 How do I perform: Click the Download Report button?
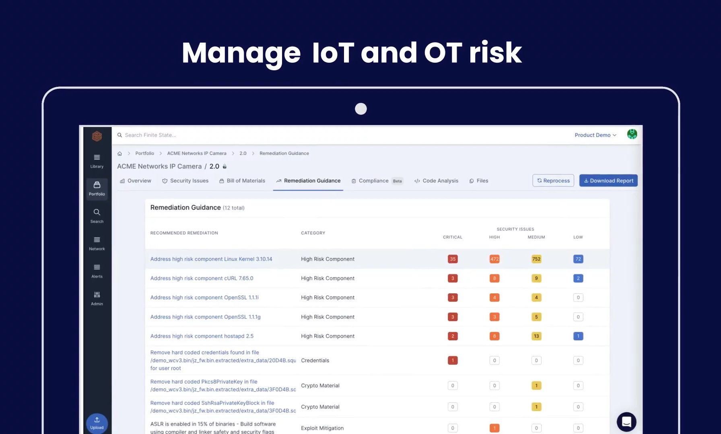click(x=608, y=180)
